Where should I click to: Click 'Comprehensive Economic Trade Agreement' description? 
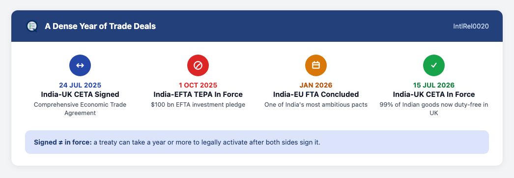pos(80,109)
